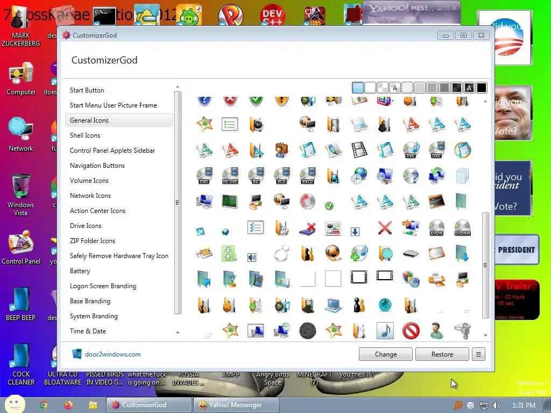Choose the light checkered transparency background swatch
This screenshot has height=413, width=551.
click(383, 88)
